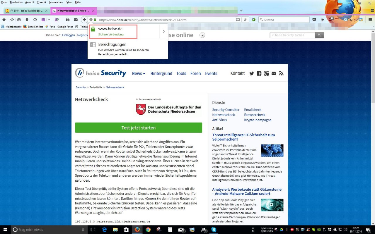Viewport: 375px width, 234px height.
Task: Open Kontakt link in header
Action: [x=237, y=73]
